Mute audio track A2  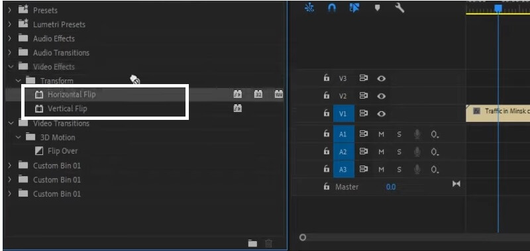pyautogui.click(x=382, y=152)
